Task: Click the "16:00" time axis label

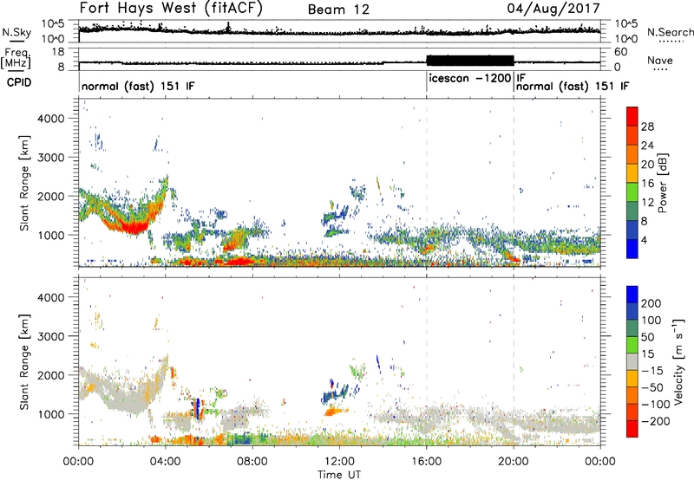Action: [x=426, y=462]
